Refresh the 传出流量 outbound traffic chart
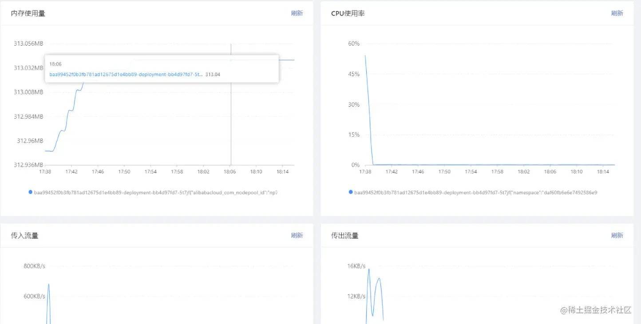Image resolution: width=641 pixels, height=324 pixels. coord(617,235)
